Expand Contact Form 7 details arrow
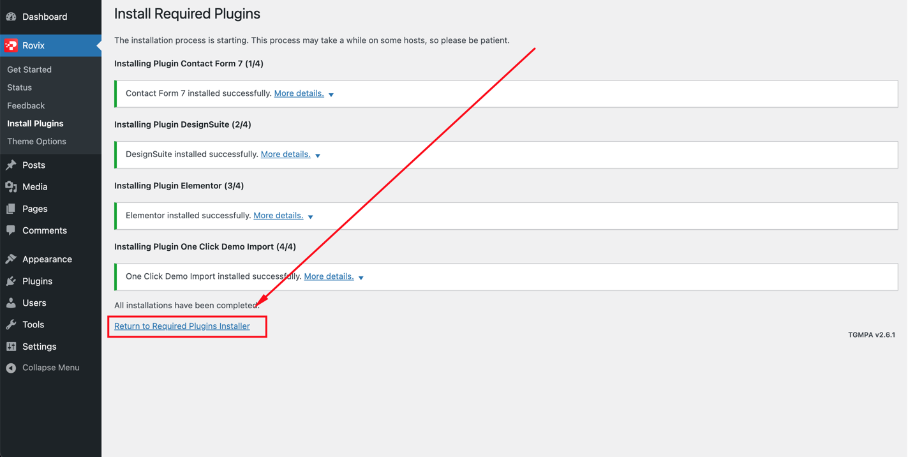This screenshot has height=457, width=908. (x=331, y=94)
